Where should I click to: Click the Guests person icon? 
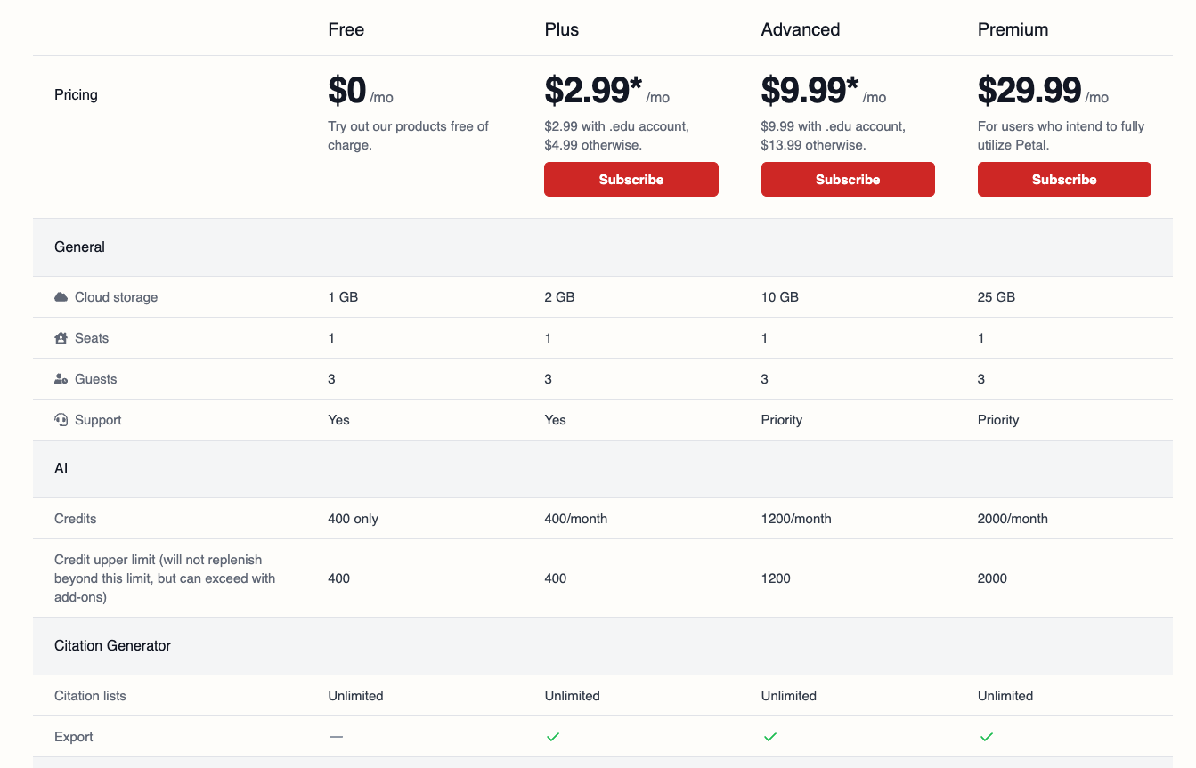[x=61, y=379]
